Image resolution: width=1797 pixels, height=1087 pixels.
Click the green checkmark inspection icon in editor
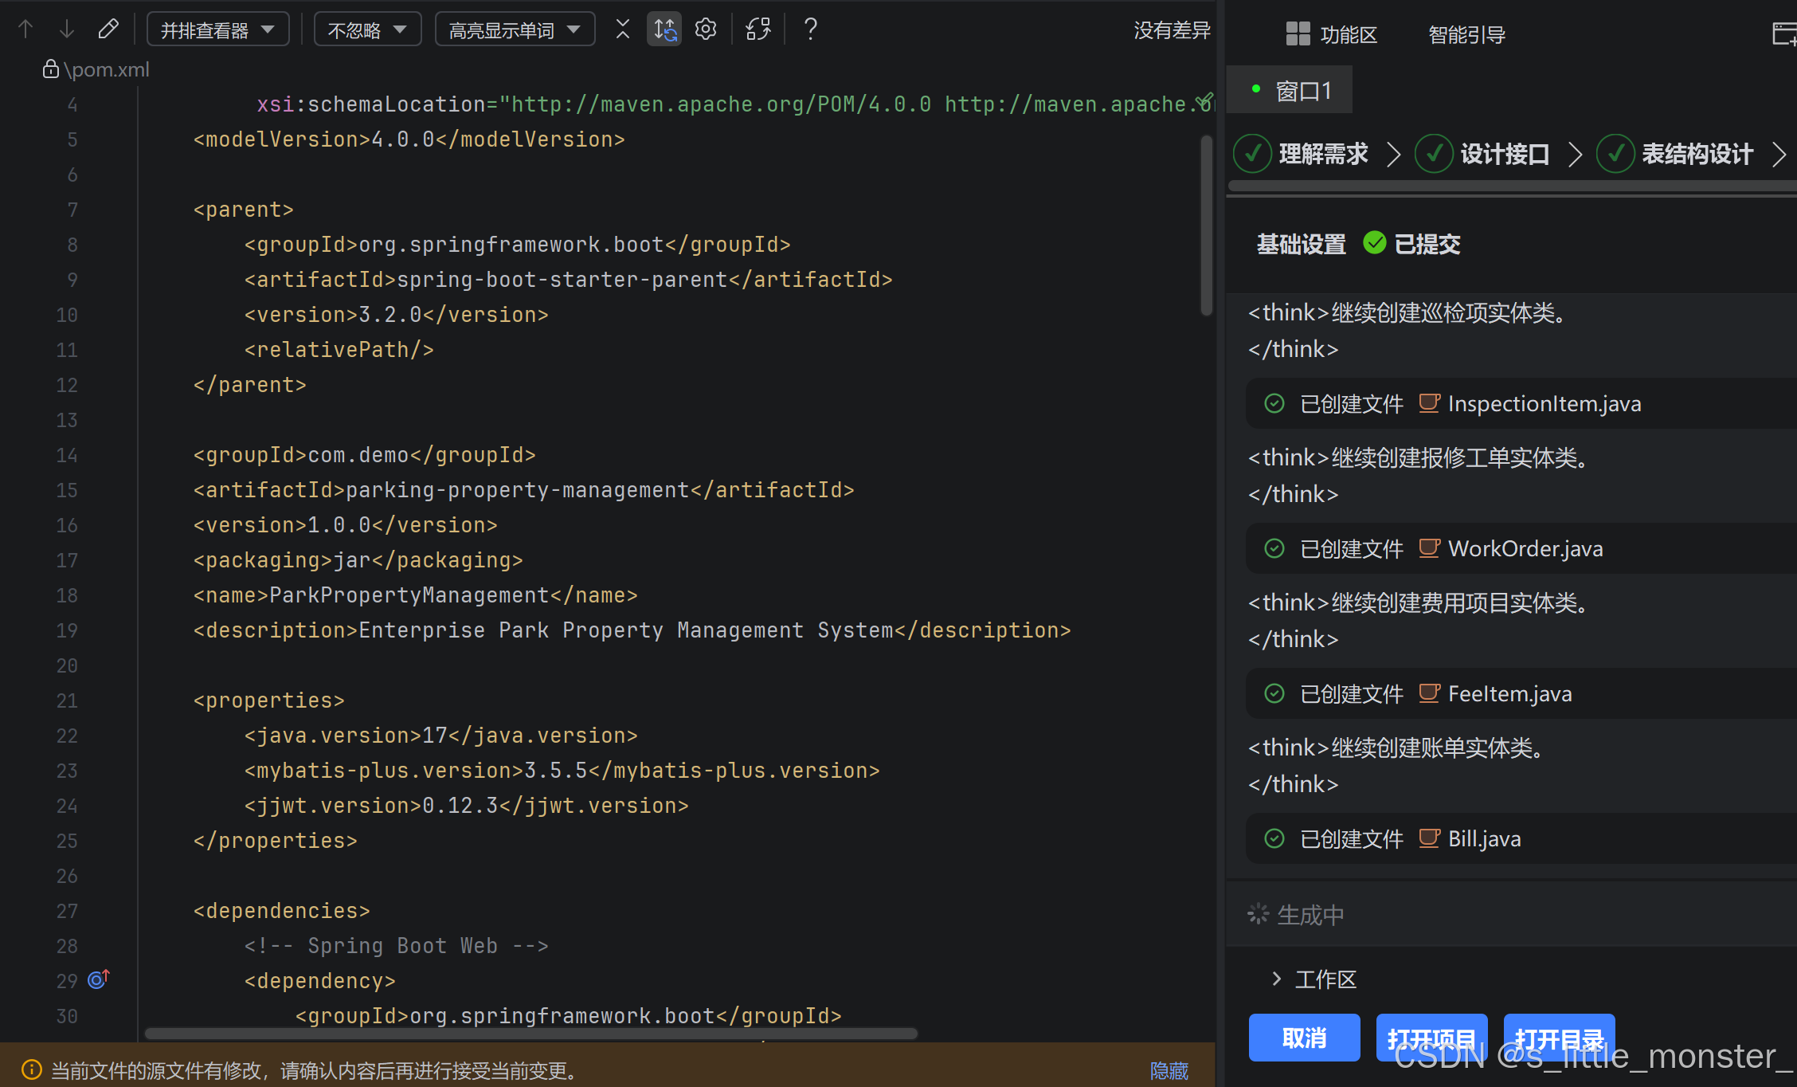coord(1205,100)
